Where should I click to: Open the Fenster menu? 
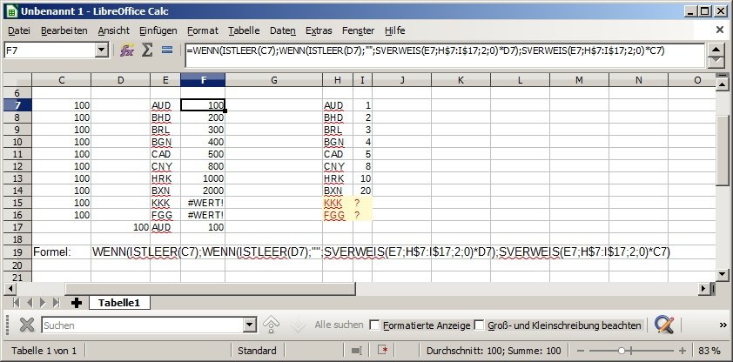358,30
